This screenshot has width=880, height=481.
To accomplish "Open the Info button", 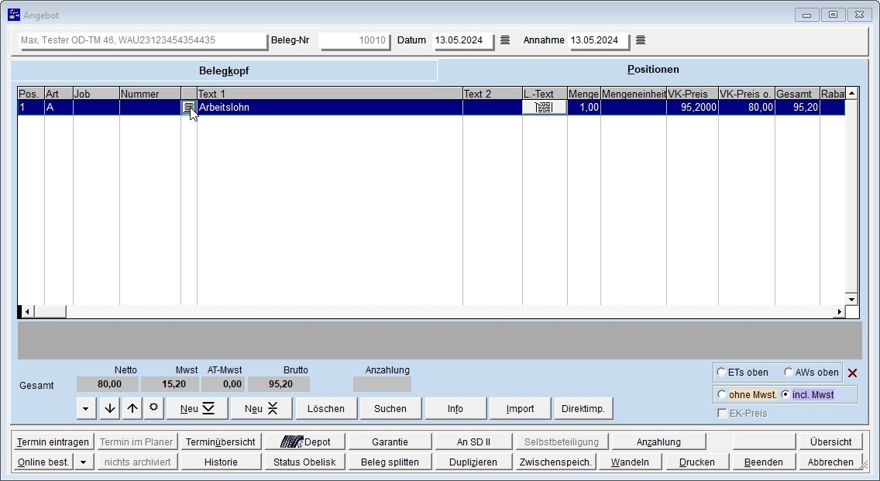I will pos(455,409).
